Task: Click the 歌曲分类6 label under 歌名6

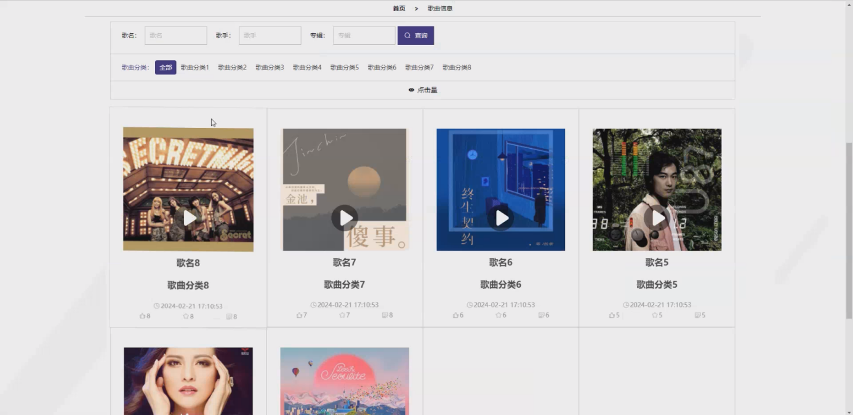Action: point(501,285)
